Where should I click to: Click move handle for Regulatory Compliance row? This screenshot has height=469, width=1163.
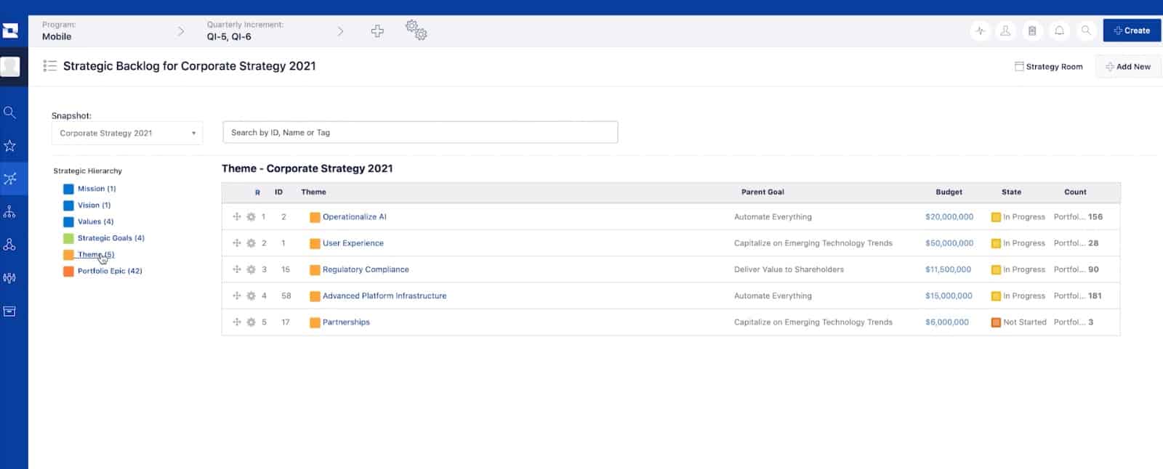[237, 269]
